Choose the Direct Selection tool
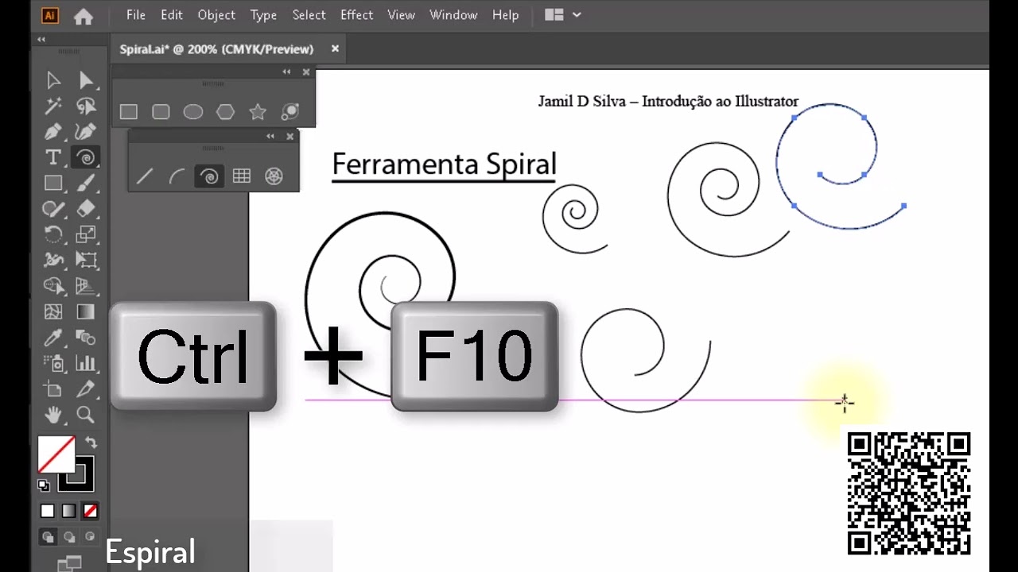The image size is (1018, 572). click(x=86, y=80)
